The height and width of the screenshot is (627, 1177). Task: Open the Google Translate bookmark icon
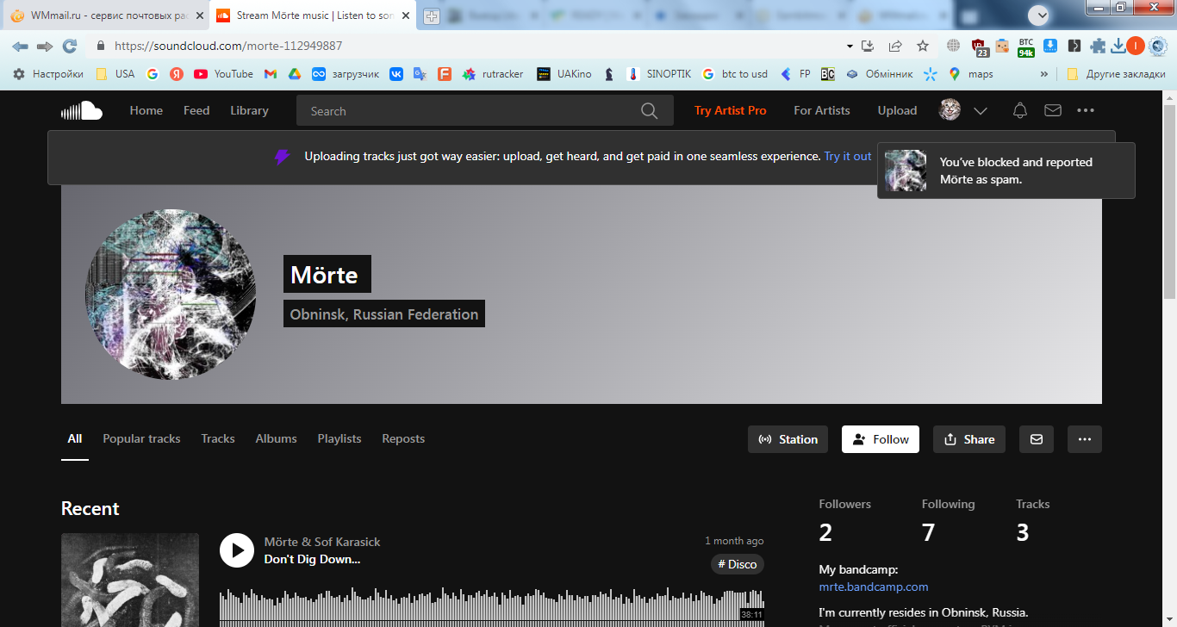(x=420, y=74)
